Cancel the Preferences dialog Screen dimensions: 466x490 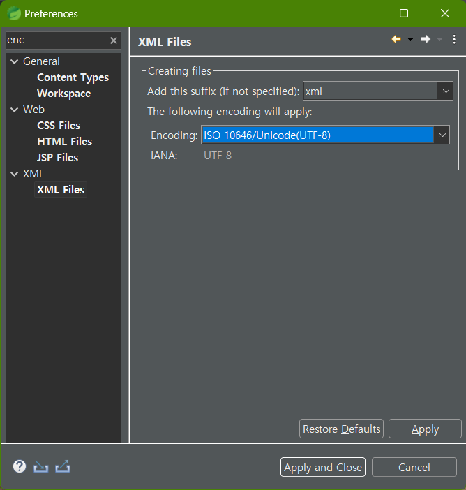coord(414,467)
